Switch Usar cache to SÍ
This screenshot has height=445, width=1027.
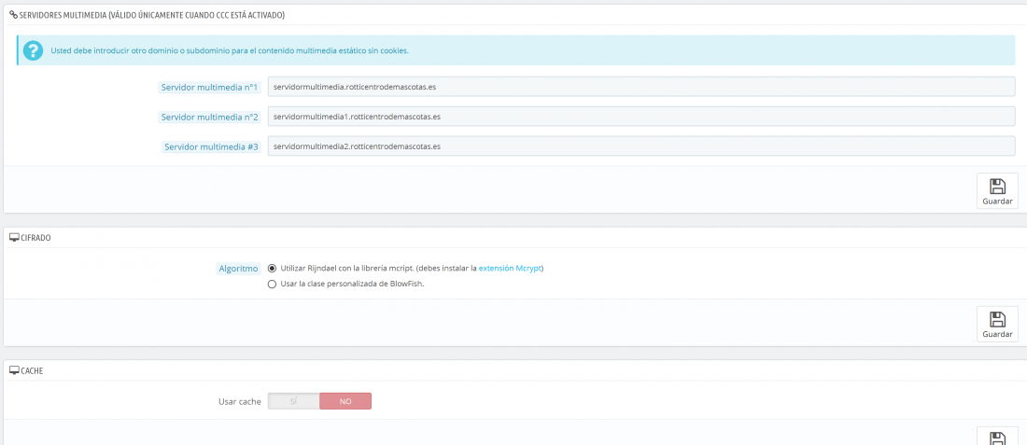pyautogui.click(x=293, y=401)
